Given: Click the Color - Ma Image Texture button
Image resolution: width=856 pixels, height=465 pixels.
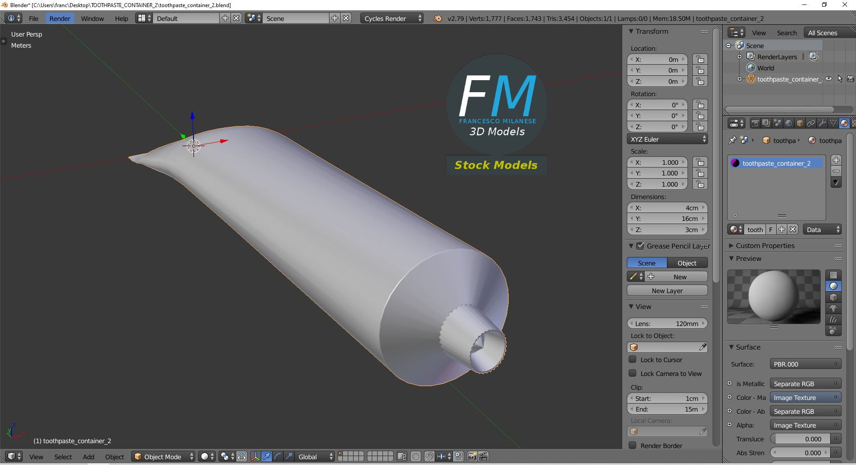Looking at the screenshot, I should pos(805,398).
